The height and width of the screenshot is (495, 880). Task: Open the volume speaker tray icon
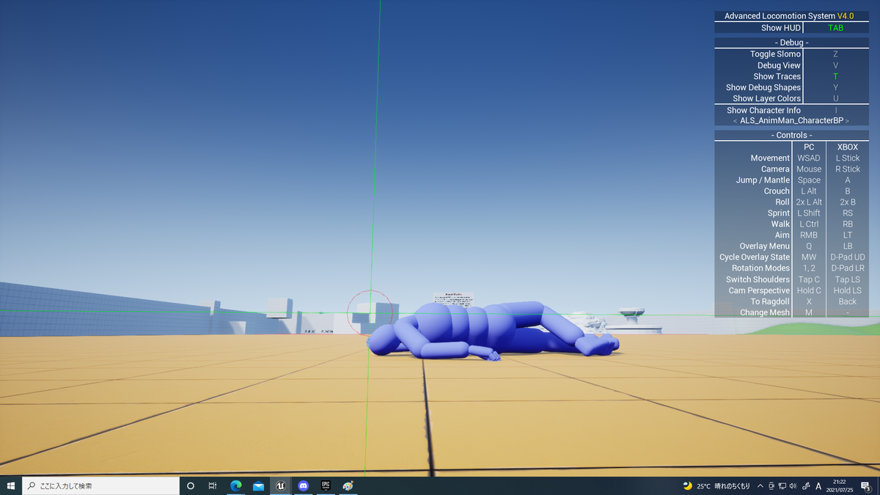(x=793, y=485)
